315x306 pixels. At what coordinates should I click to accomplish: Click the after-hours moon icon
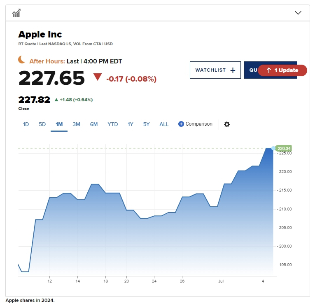coord(22,60)
